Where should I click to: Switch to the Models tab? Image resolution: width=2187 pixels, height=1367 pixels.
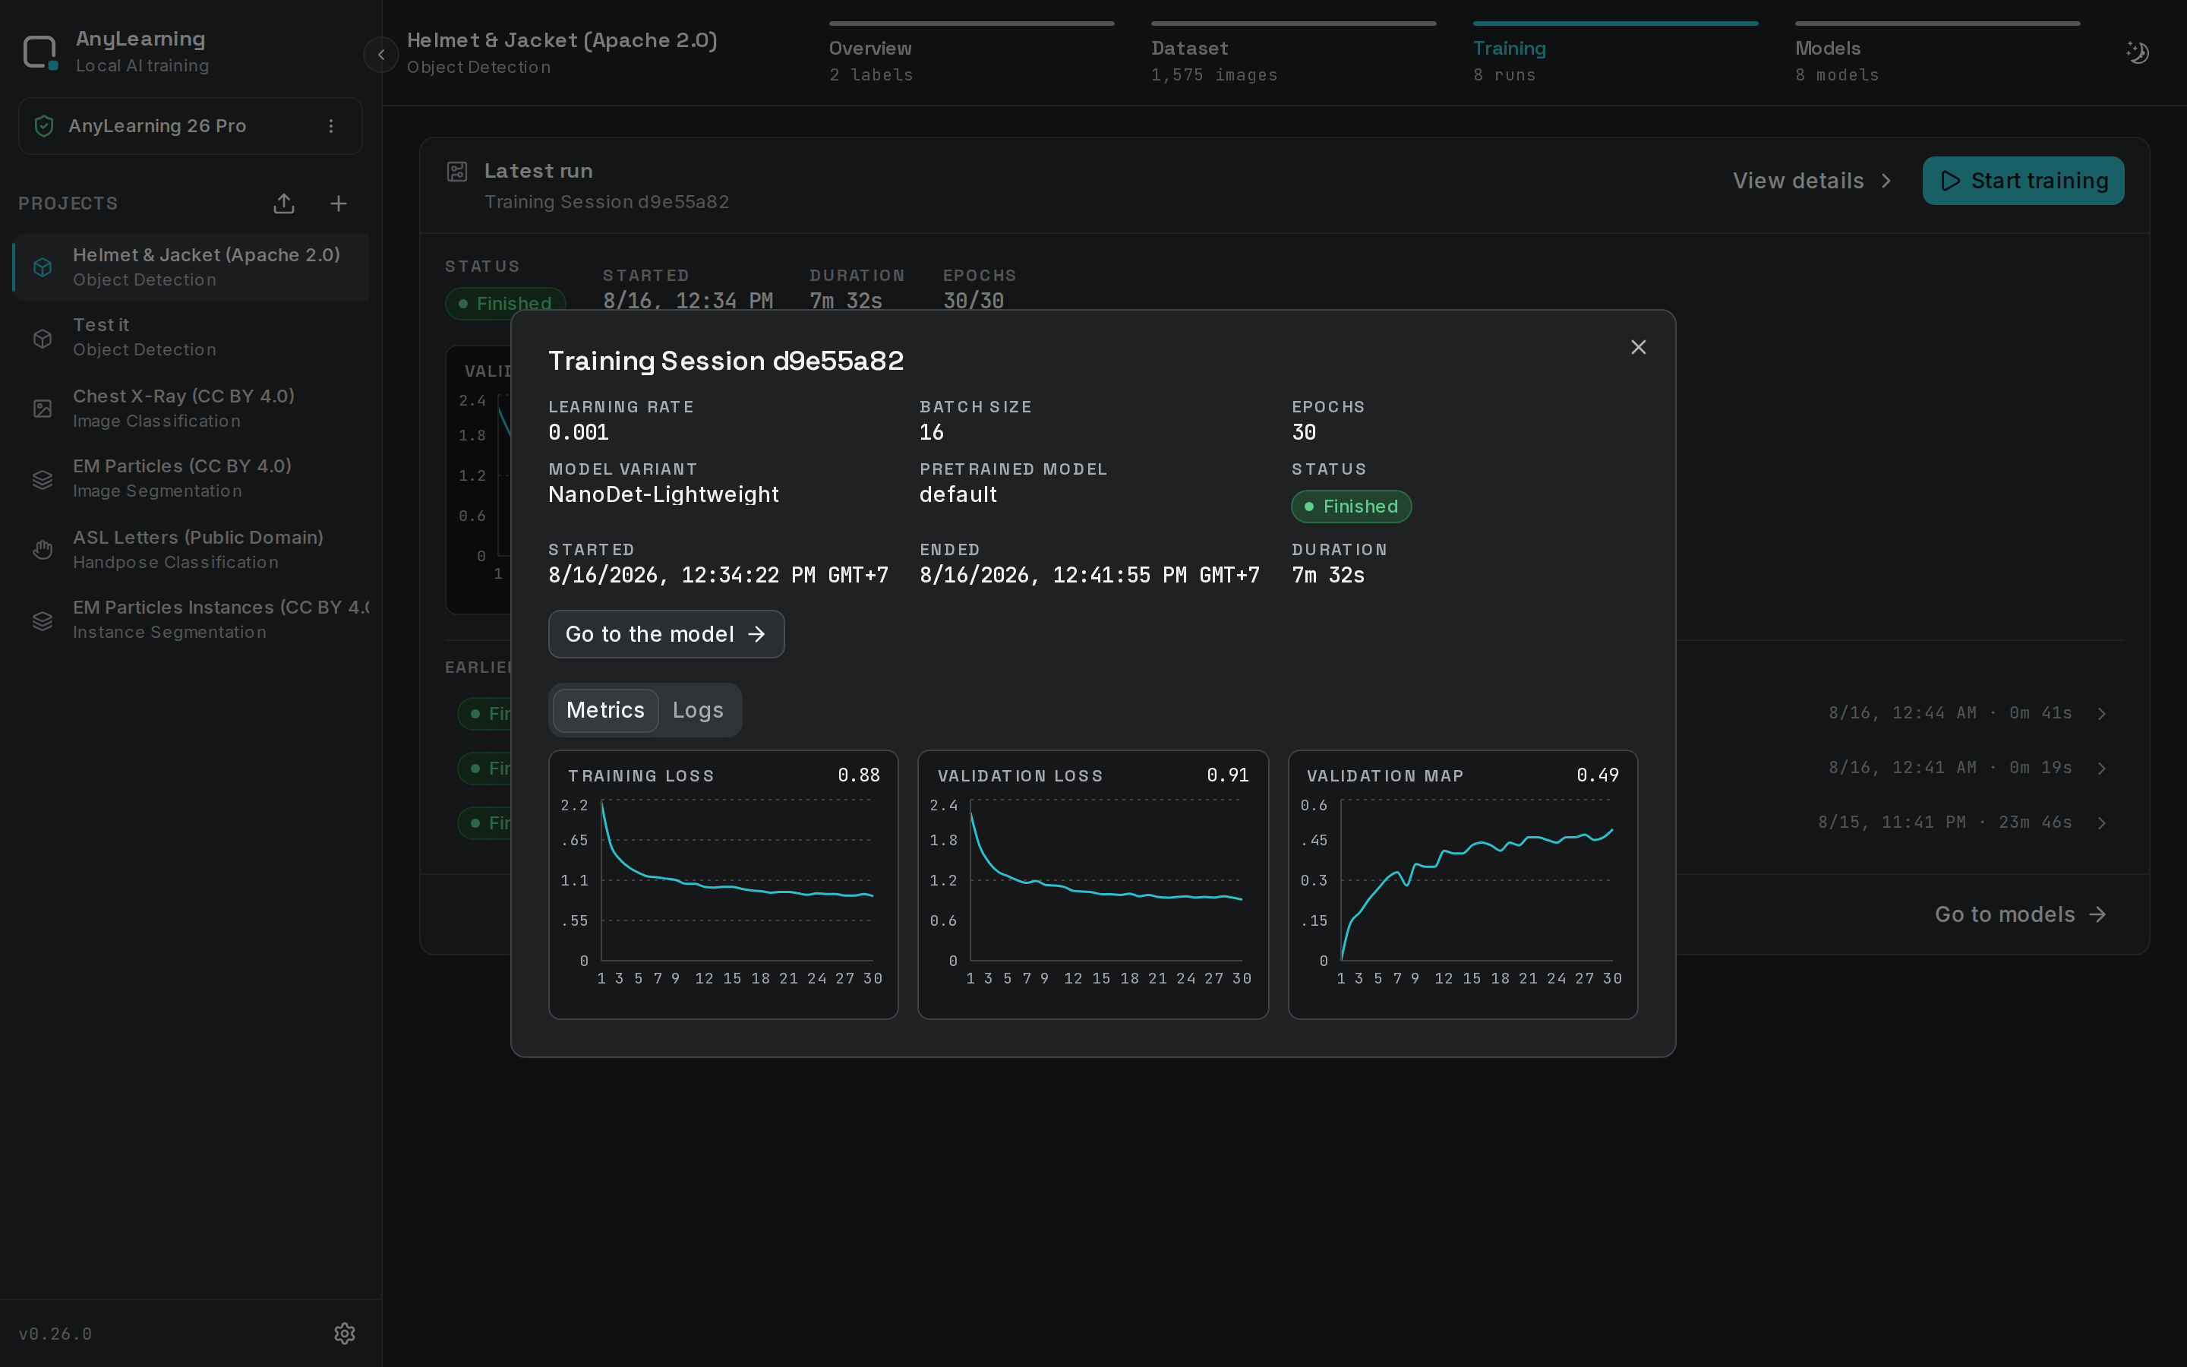pos(1936,54)
